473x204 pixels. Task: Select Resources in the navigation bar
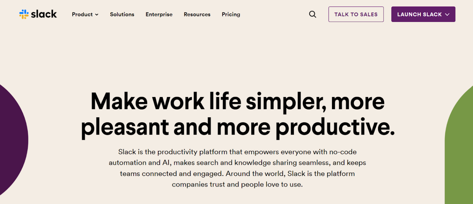pyautogui.click(x=197, y=14)
